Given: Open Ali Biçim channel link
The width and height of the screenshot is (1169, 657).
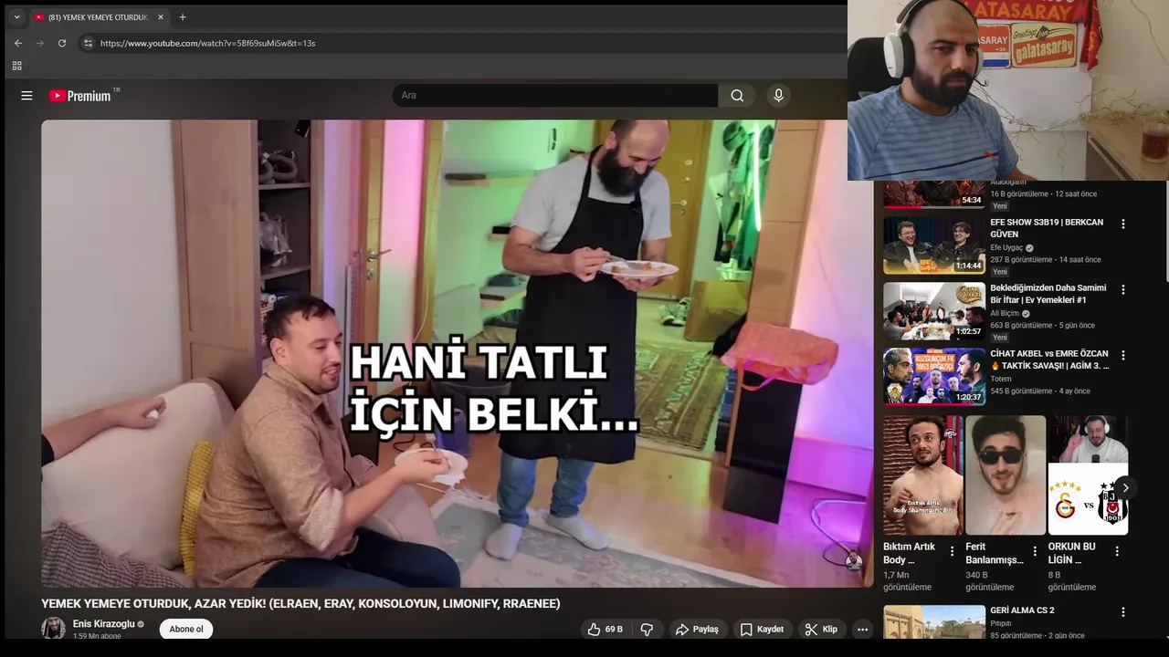Looking at the screenshot, I should point(1005,313).
